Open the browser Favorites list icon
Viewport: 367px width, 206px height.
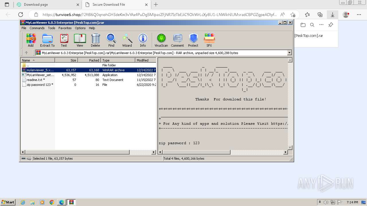[307, 15]
